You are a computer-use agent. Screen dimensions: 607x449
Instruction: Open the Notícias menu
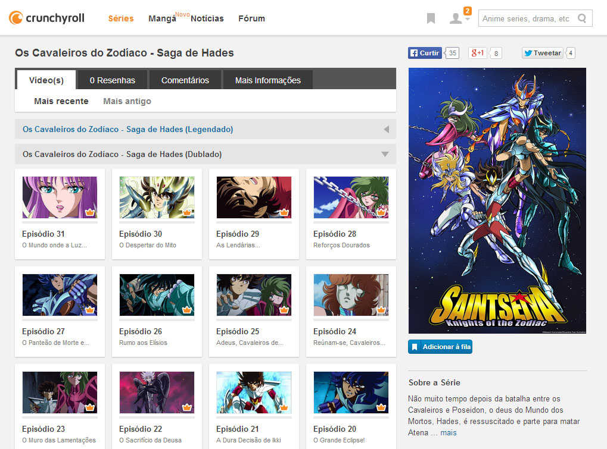pos(207,18)
